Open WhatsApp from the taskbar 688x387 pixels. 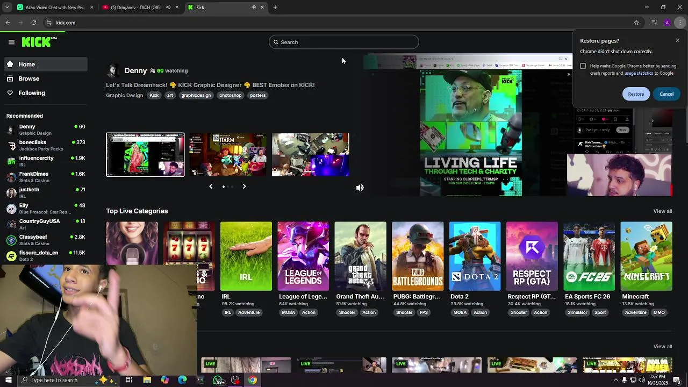coord(218,380)
